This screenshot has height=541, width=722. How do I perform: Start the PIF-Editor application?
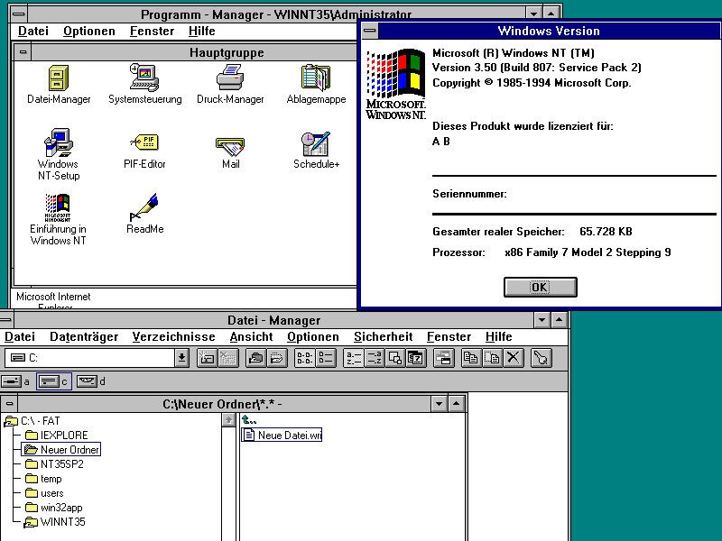click(144, 143)
